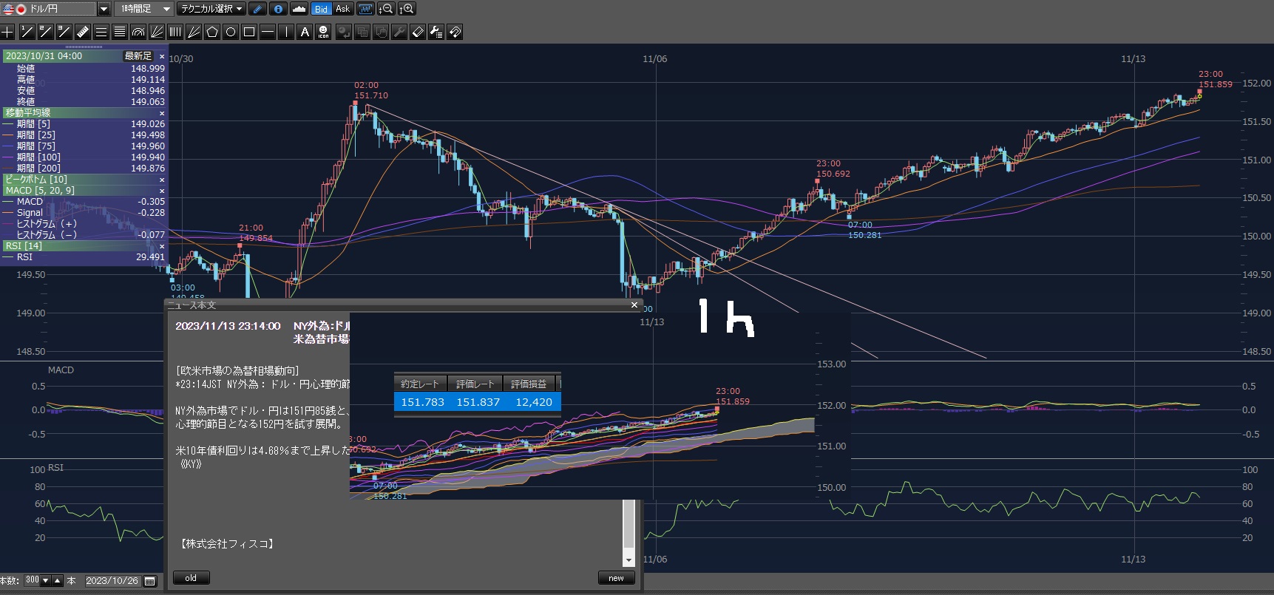Select the fan lines tool
Viewport: 1274px width, 595px height.
(157, 32)
